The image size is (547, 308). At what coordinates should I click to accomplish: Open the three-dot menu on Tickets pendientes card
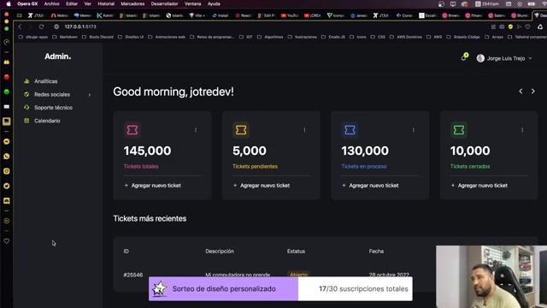coord(304,130)
